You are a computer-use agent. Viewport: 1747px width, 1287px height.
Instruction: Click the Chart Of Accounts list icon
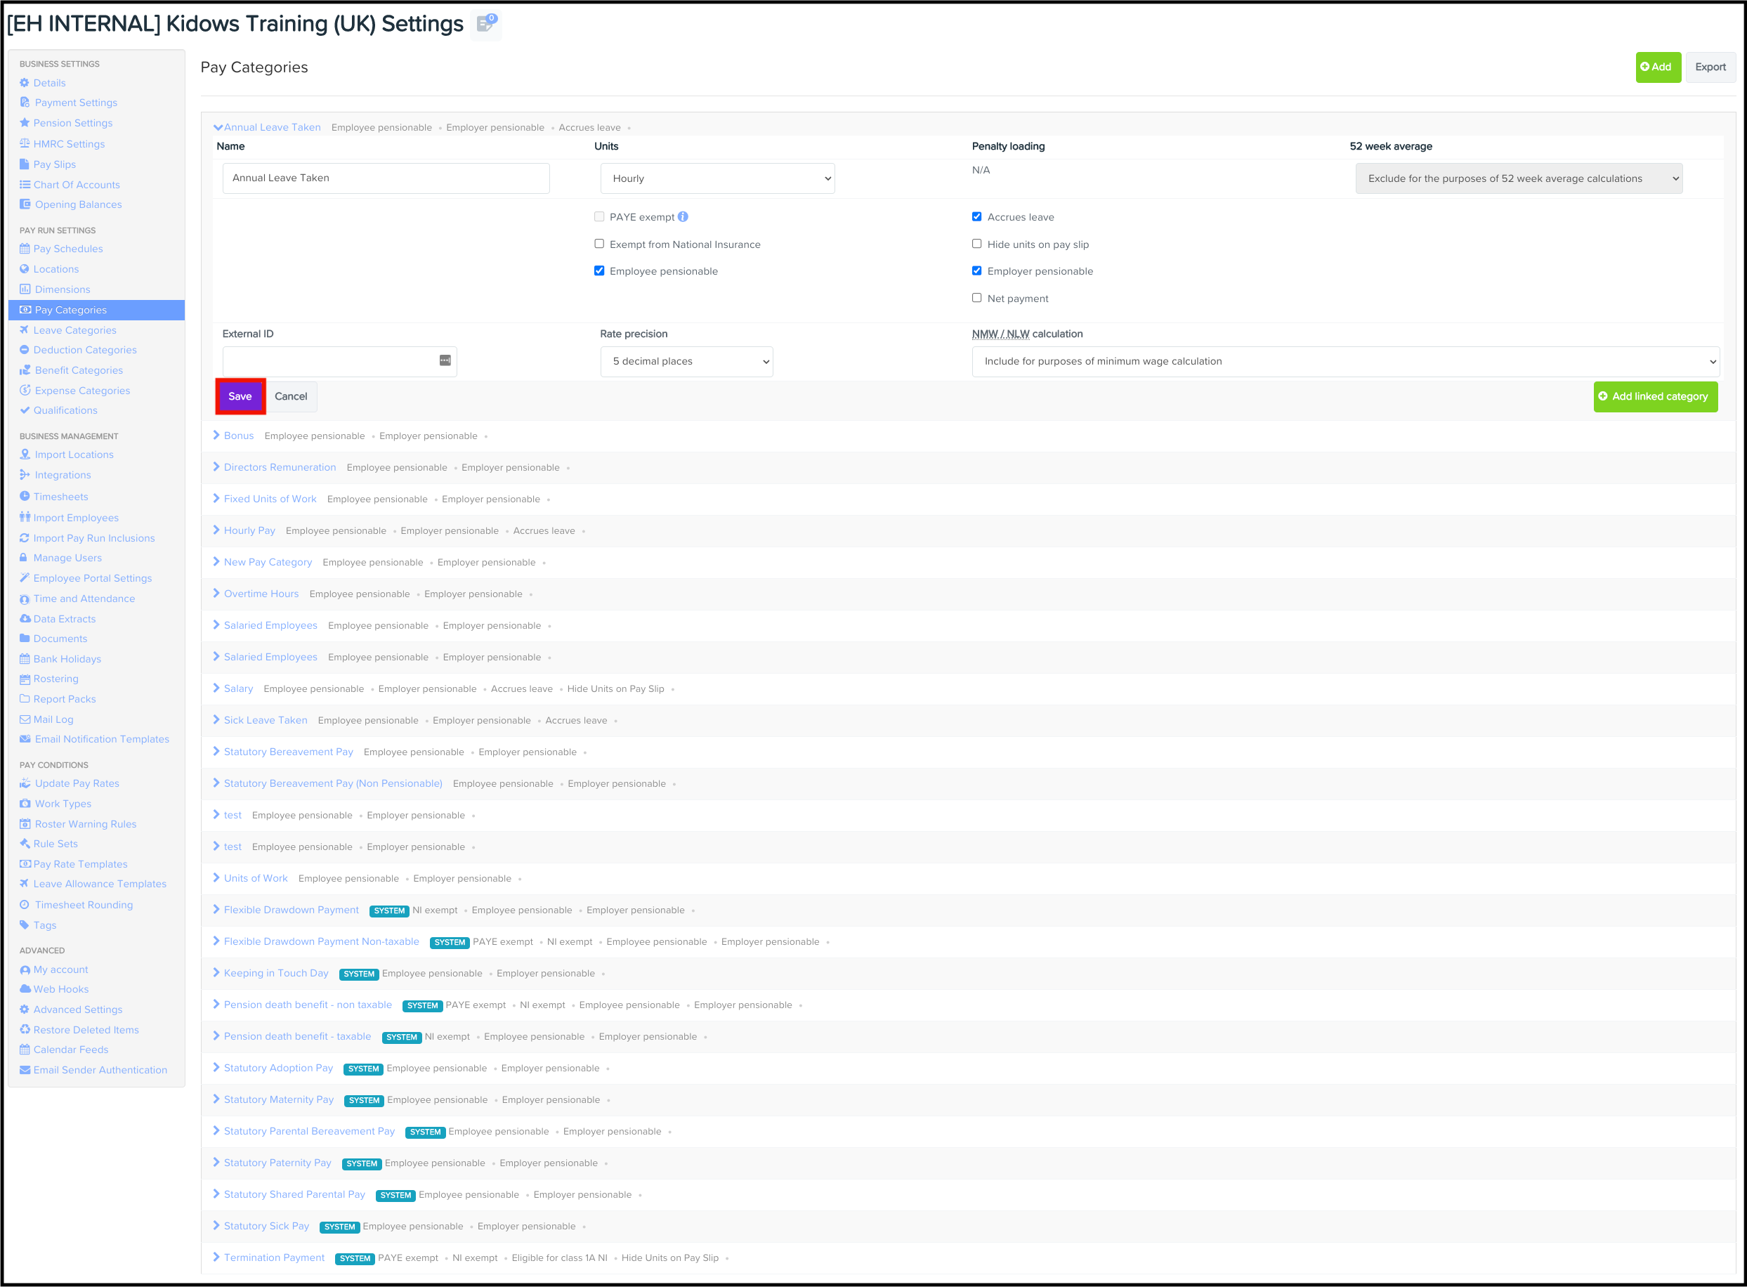pos(24,185)
